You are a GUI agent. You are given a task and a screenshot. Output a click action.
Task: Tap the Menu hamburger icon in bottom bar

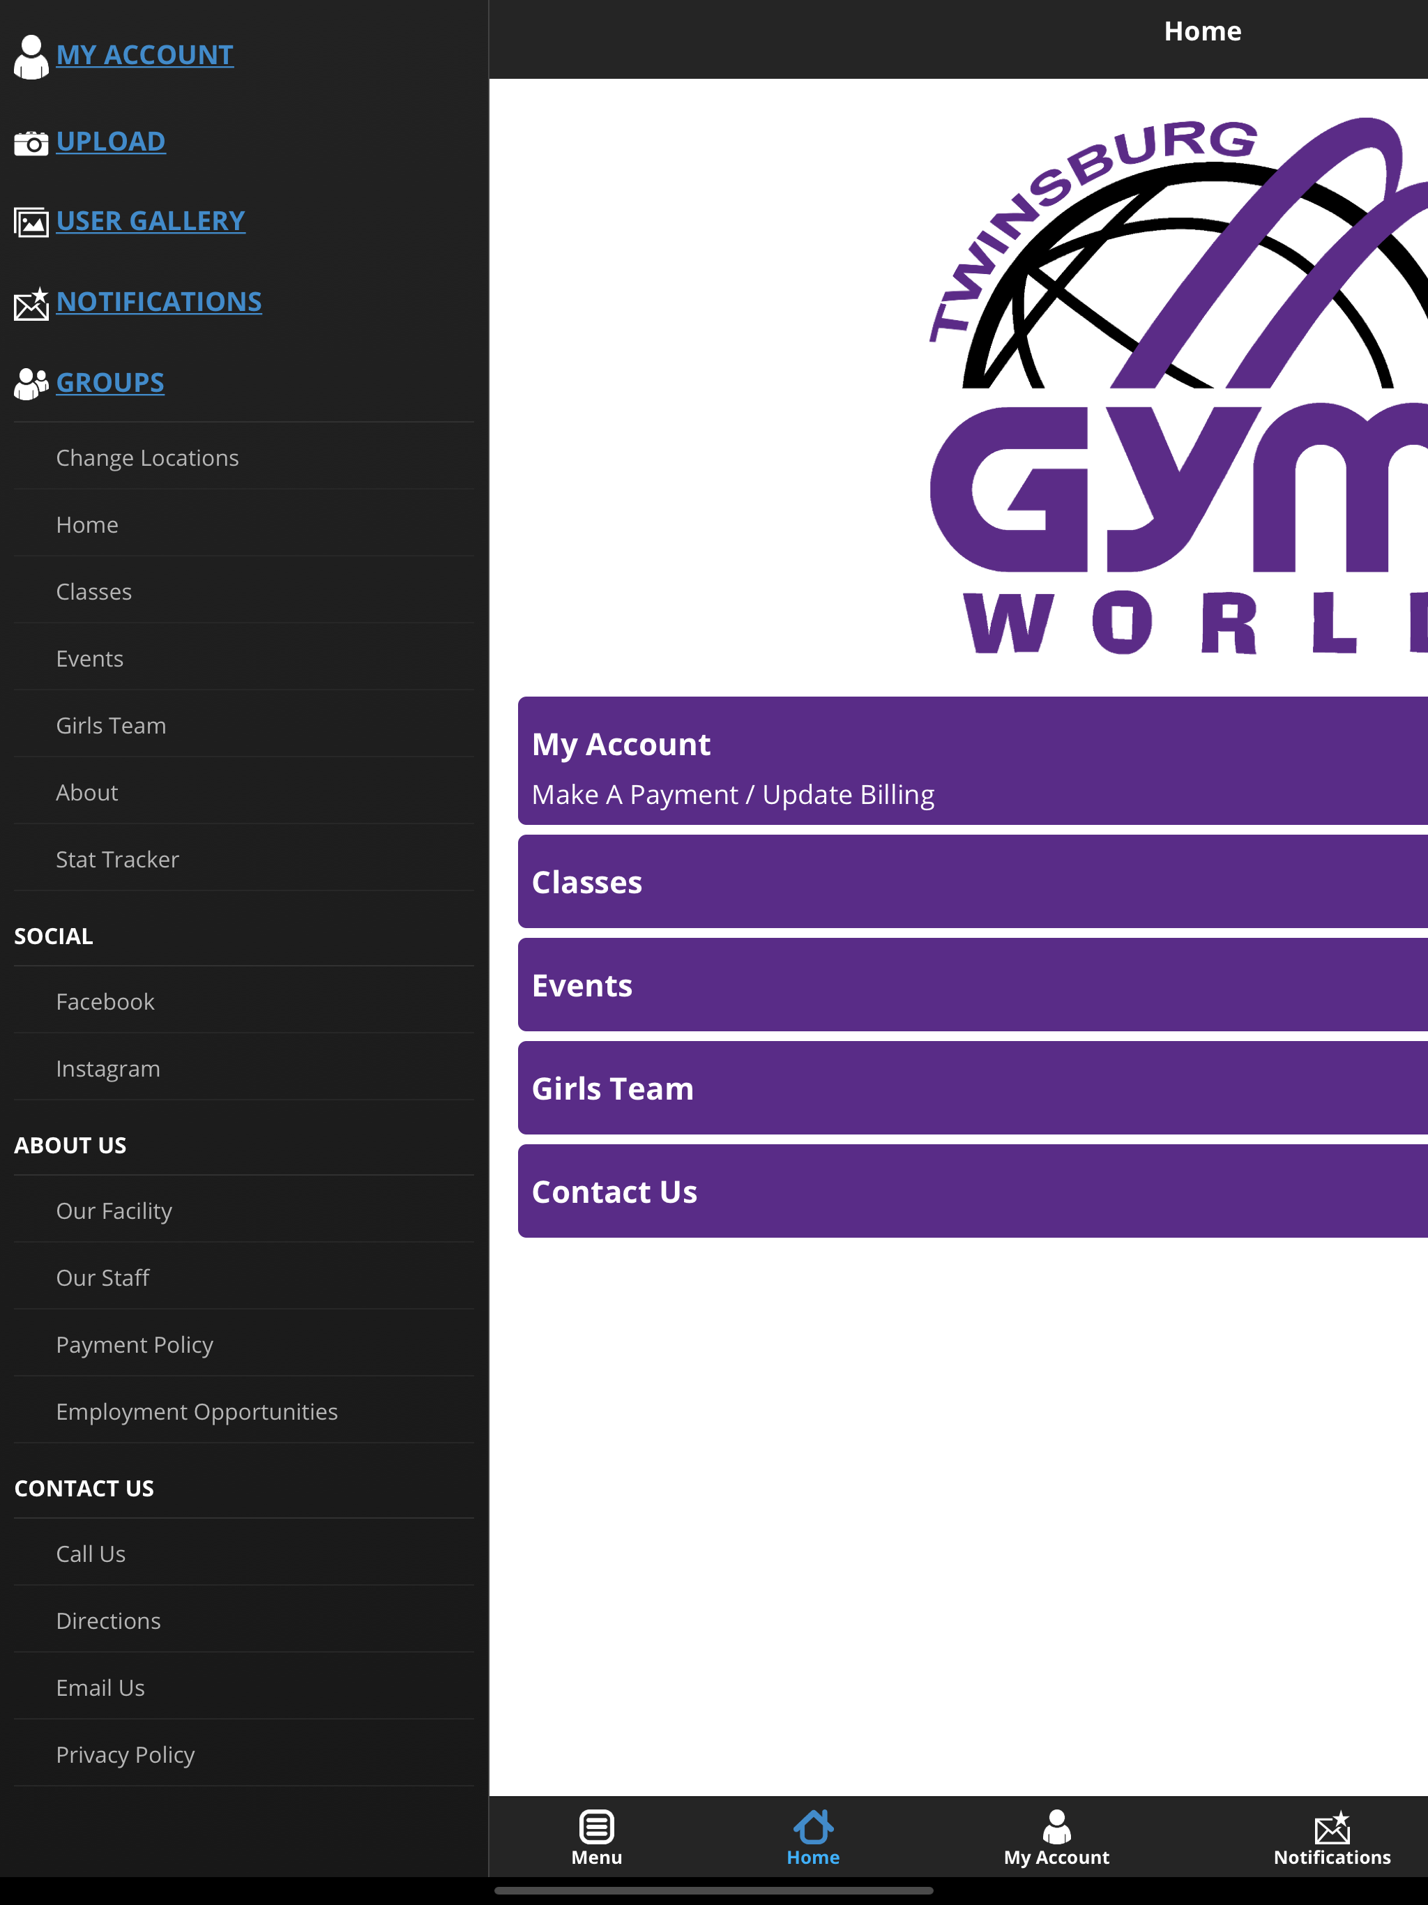pos(596,1826)
